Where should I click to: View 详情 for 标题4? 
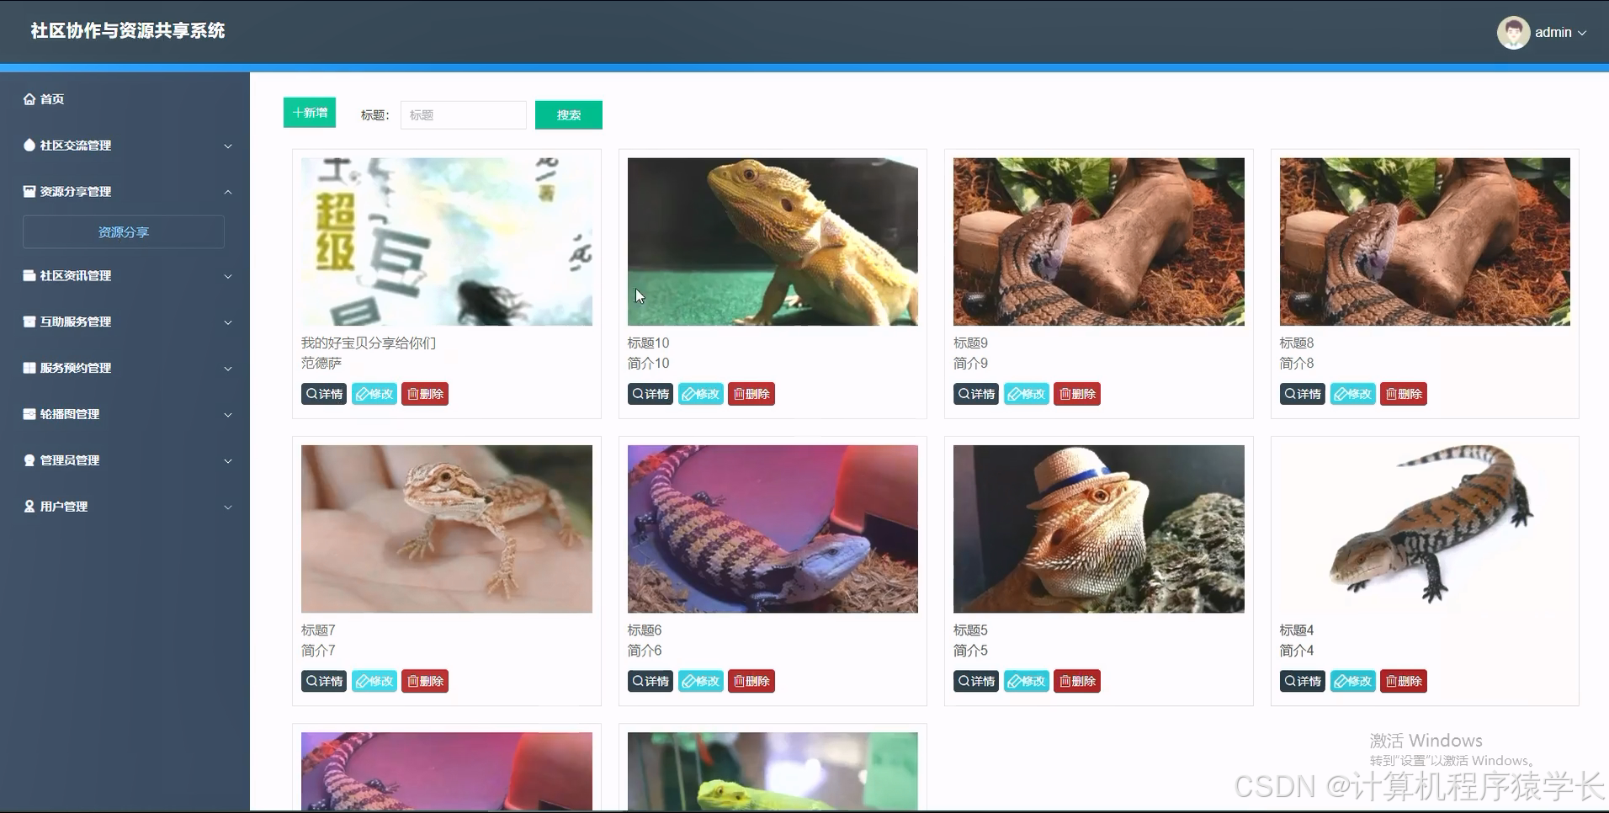tap(1303, 681)
